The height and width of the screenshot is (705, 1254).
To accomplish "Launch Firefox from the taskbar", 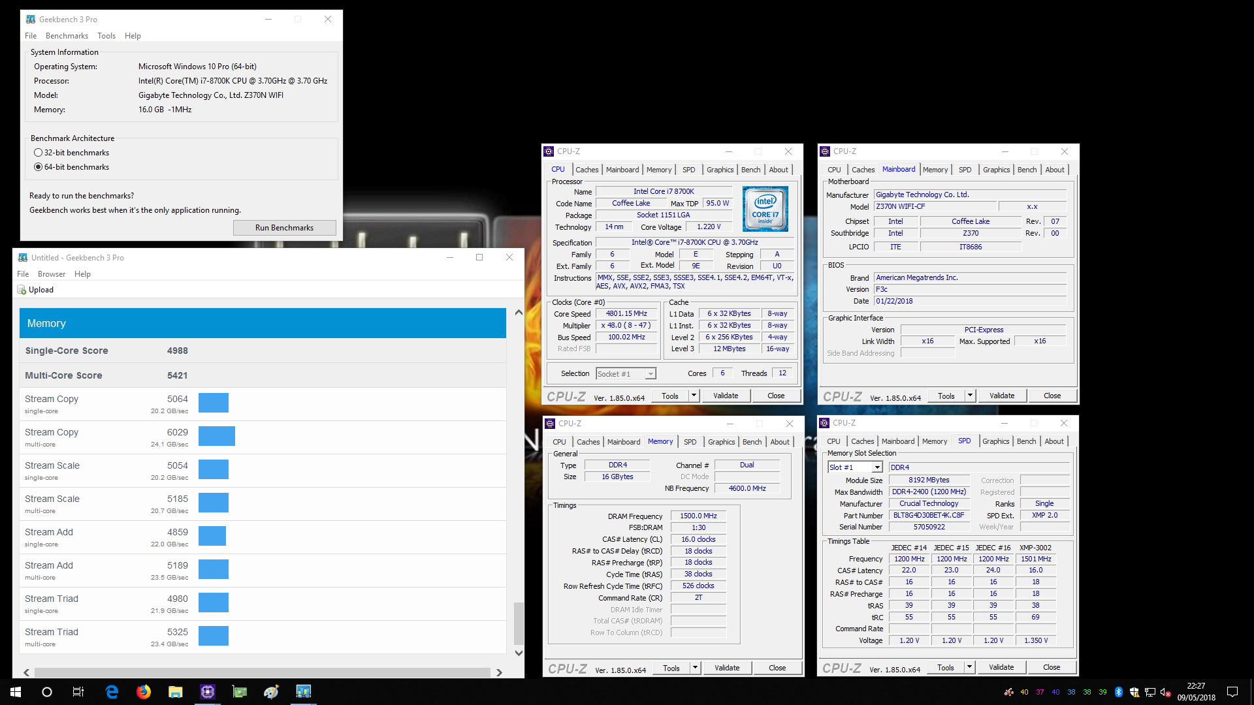I will point(144,692).
